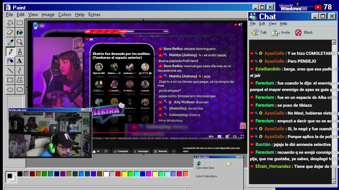Image resolution: width=339 pixels, height=190 pixels.
Task: Click the foreground/background color indicator box
Action: [11, 177]
